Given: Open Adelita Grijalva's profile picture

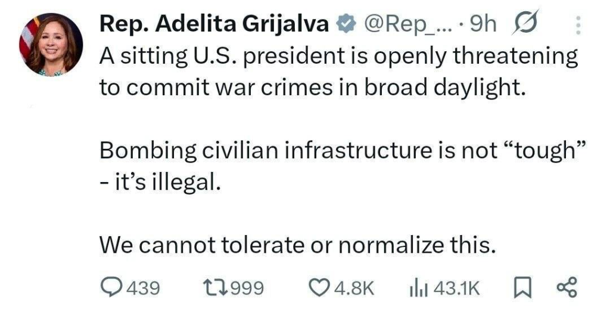Looking at the screenshot, I should click(51, 45).
